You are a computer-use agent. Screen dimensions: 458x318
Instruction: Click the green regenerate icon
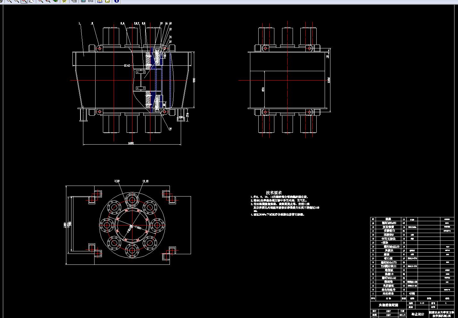pos(55,1)
